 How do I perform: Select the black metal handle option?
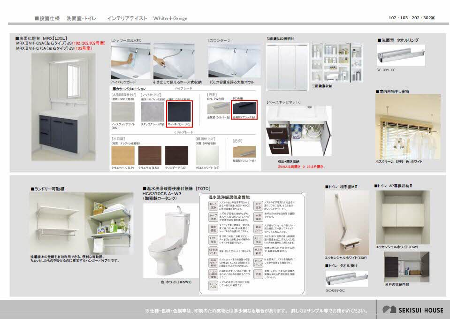pyautogui.click(x=244, y=108)
